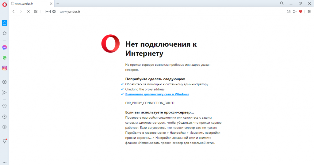314x165 pixels.
Task: Click the Windows network diagnostics link
Action: click(157, 94)
